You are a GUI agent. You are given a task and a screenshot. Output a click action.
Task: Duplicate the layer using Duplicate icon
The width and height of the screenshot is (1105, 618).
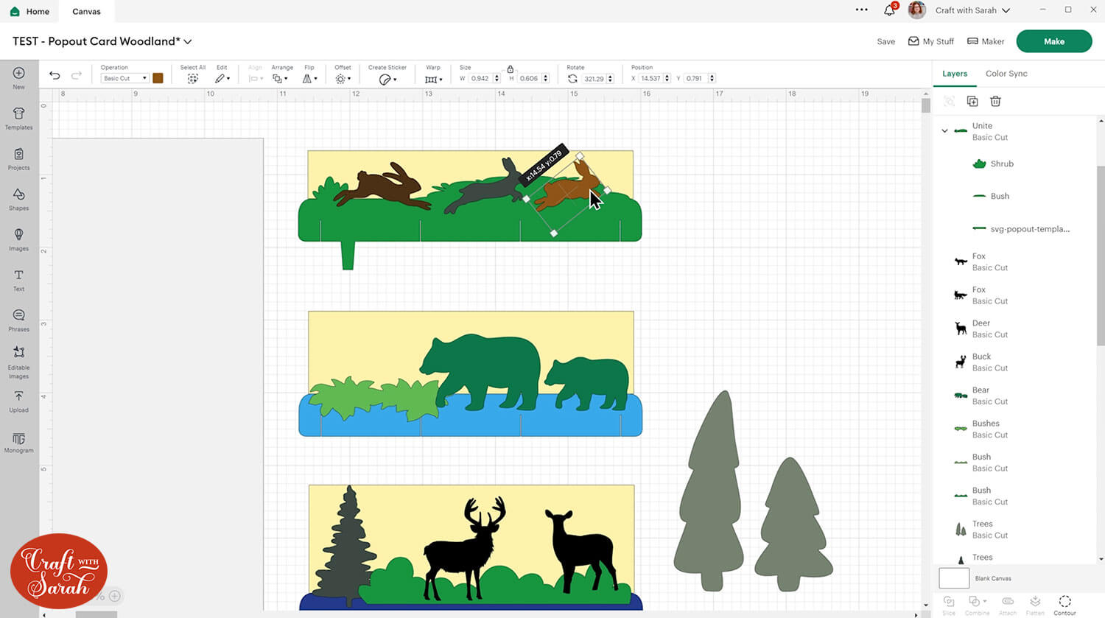click(972, 101)
